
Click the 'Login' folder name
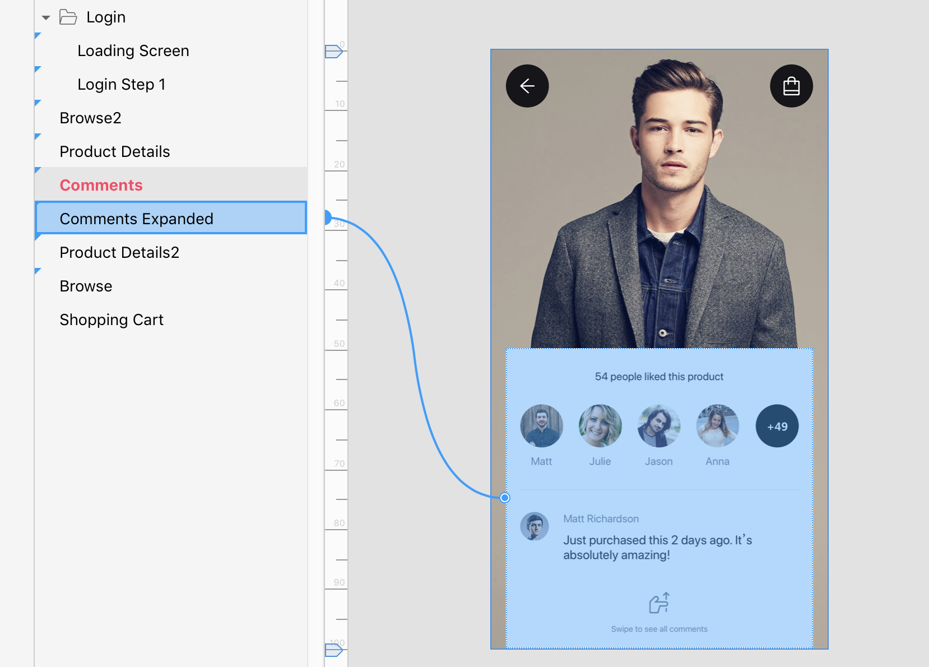click(106, 17)
